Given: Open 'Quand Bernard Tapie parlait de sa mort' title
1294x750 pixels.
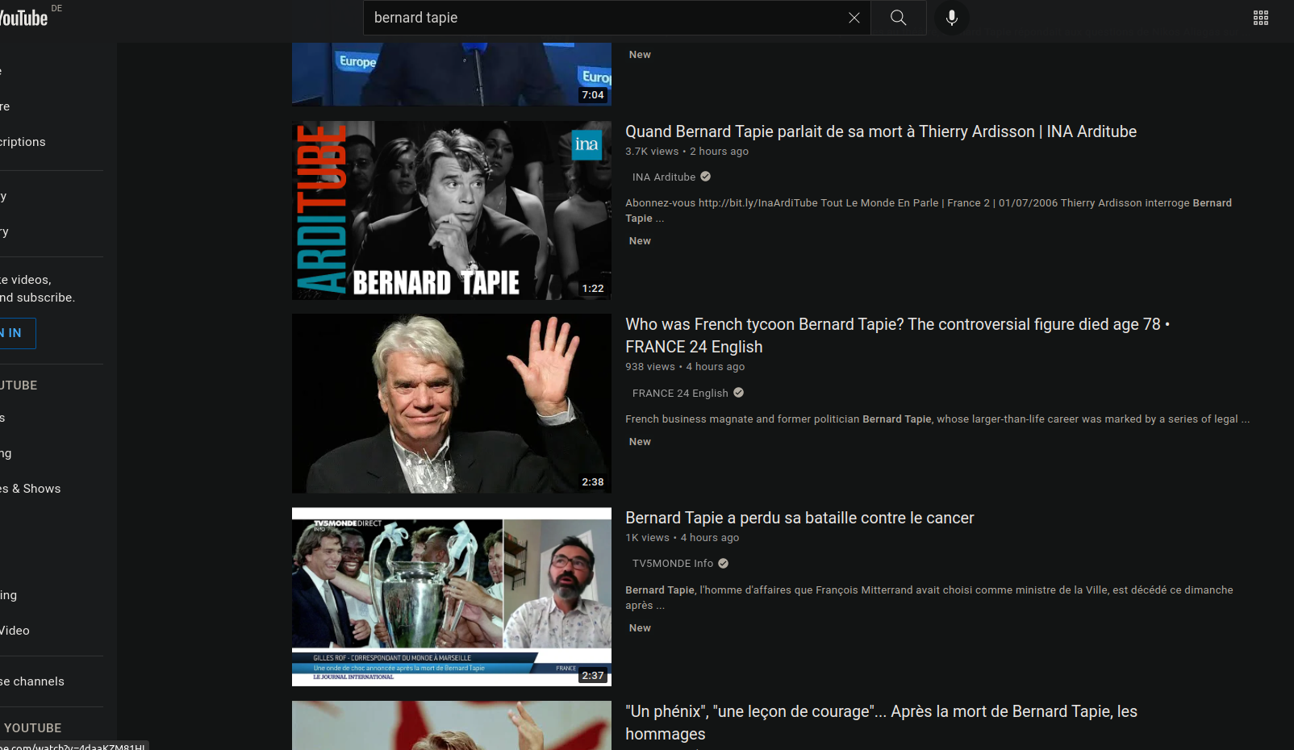Looking at the screenshot, I should point(880,131).
